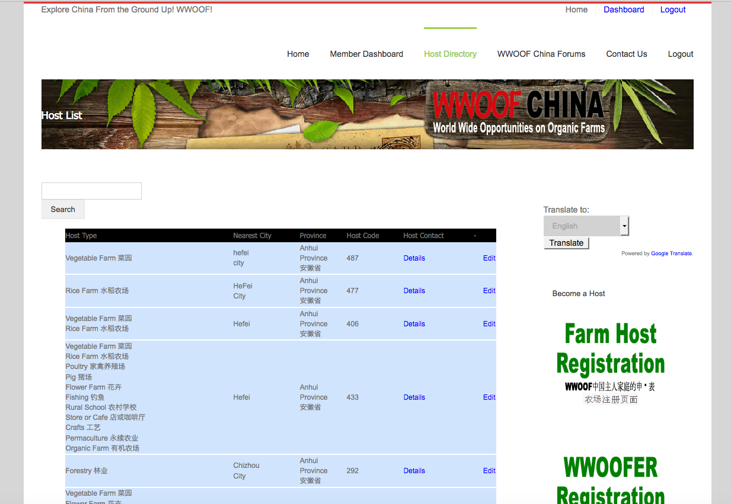Image resolution: width=731 pixels, height=504 pixels.
Task: Click the 'Host List' banner title
Action: (x=62, y=115)
